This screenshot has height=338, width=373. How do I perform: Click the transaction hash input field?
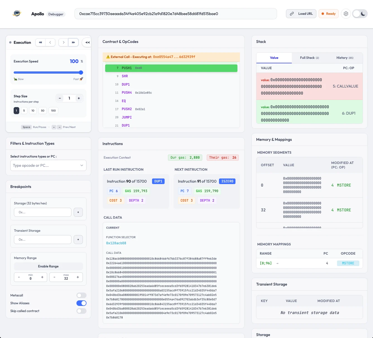(x=176, y=14)
